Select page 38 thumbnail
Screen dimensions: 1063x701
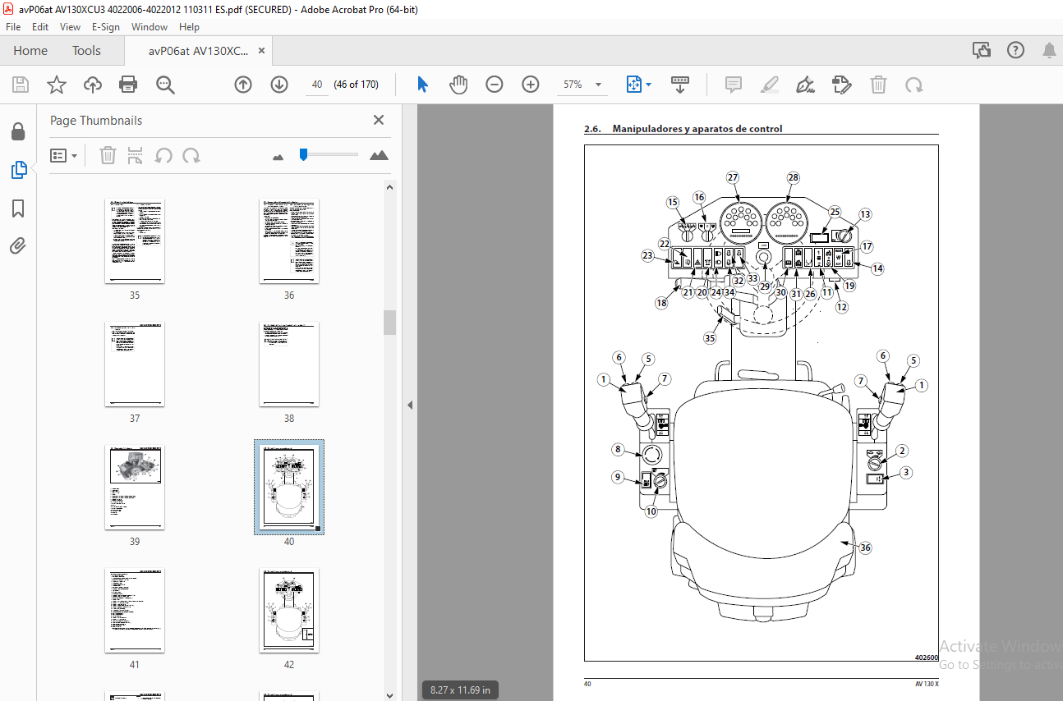point(289,364)
